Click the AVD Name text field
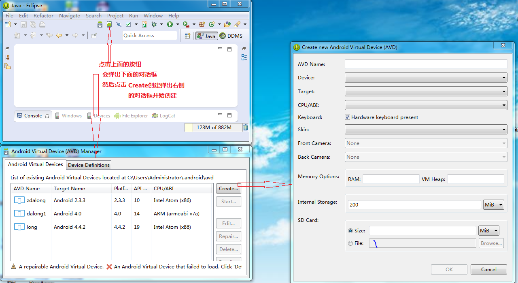This screenshot has height=283, width=518. 426,64
